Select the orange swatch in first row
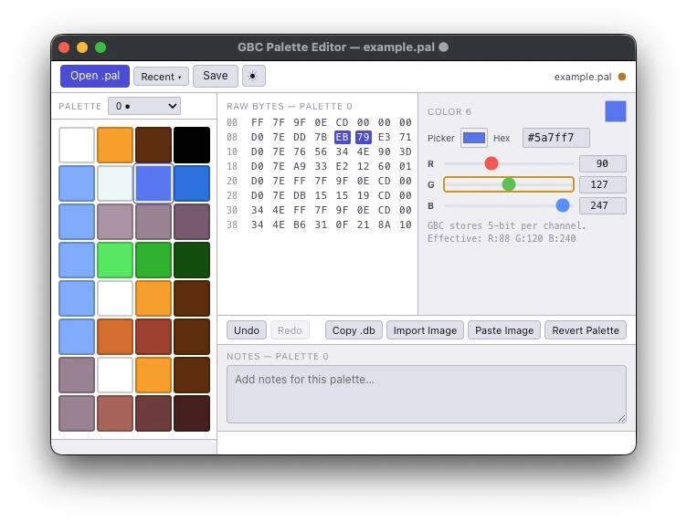 [115, 145]
